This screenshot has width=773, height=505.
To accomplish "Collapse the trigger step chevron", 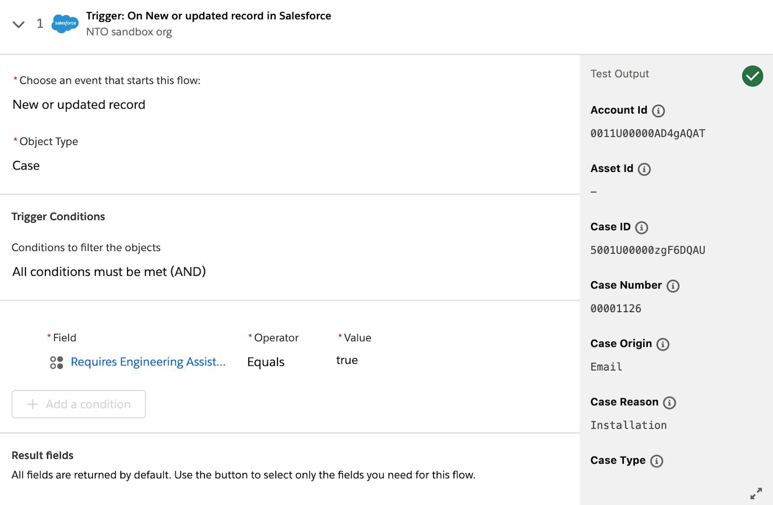I will tap(18, 24).
